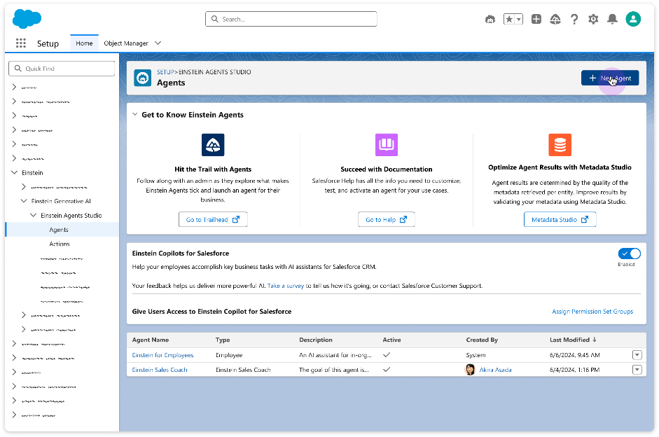Open the Object Manager tab dropdown arrow
Image resolution: width=659 pixels, height=437 pixels.
[x=158, y=43]
